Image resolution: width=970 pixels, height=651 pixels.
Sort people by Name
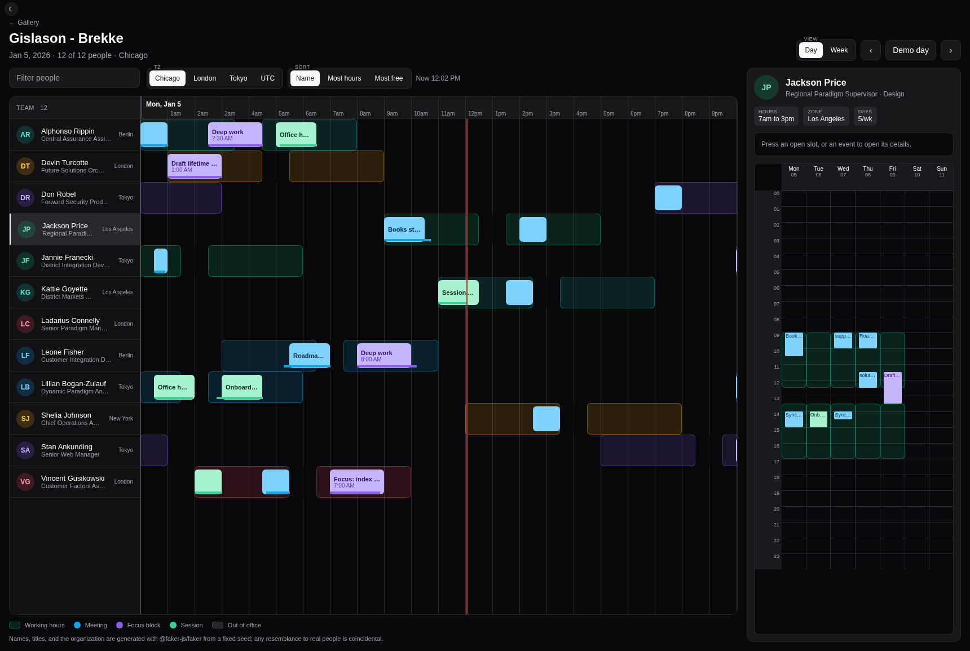pyautogui.click(x=305, y=78)
